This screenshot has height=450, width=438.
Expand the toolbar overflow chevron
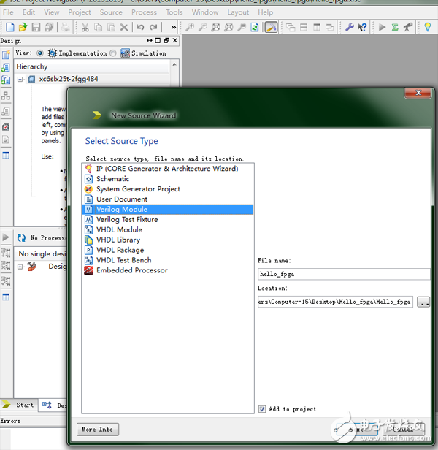pyautogui.click(x=174, y=27)
